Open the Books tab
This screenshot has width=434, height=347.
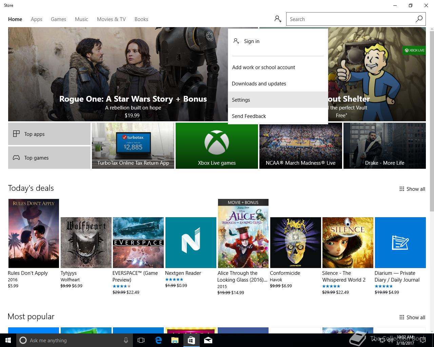click(141, 19)
